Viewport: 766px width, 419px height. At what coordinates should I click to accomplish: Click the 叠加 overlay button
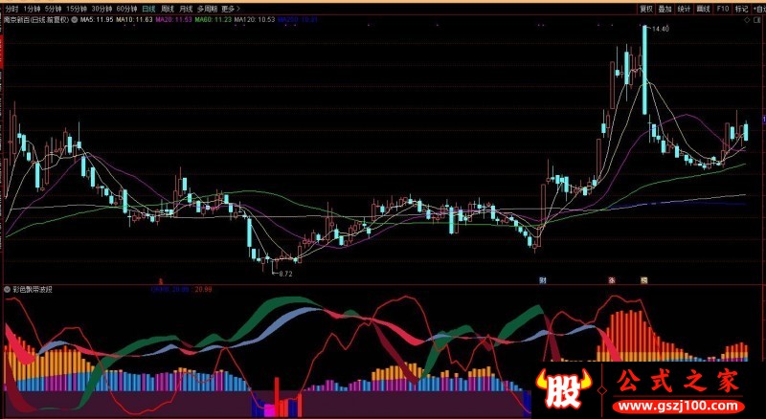tap(665, 9)
